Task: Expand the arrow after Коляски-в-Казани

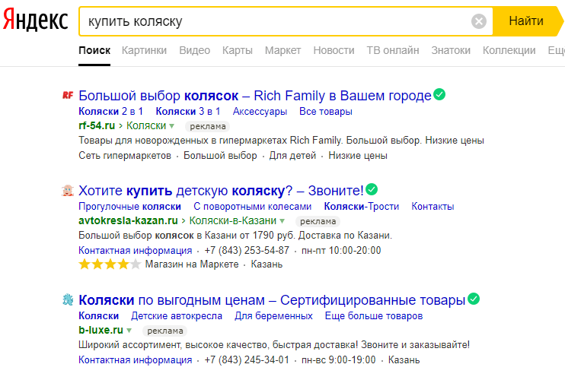Action: point(282,221)
